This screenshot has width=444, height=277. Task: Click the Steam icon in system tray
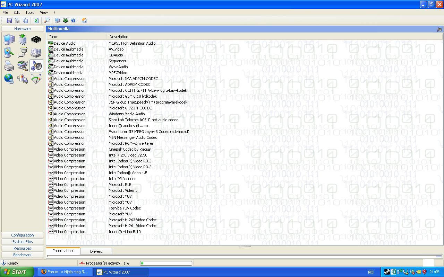[387, 272]
